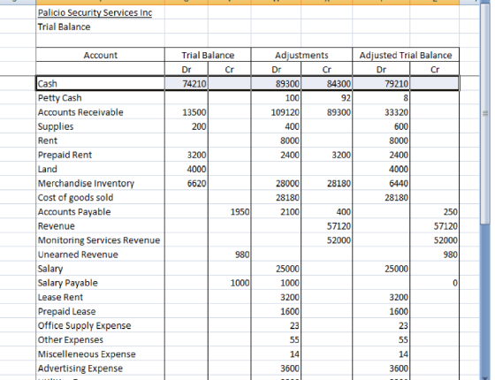Click the Lease Rent label
The image size is (495, 380).
click(60, 297)
